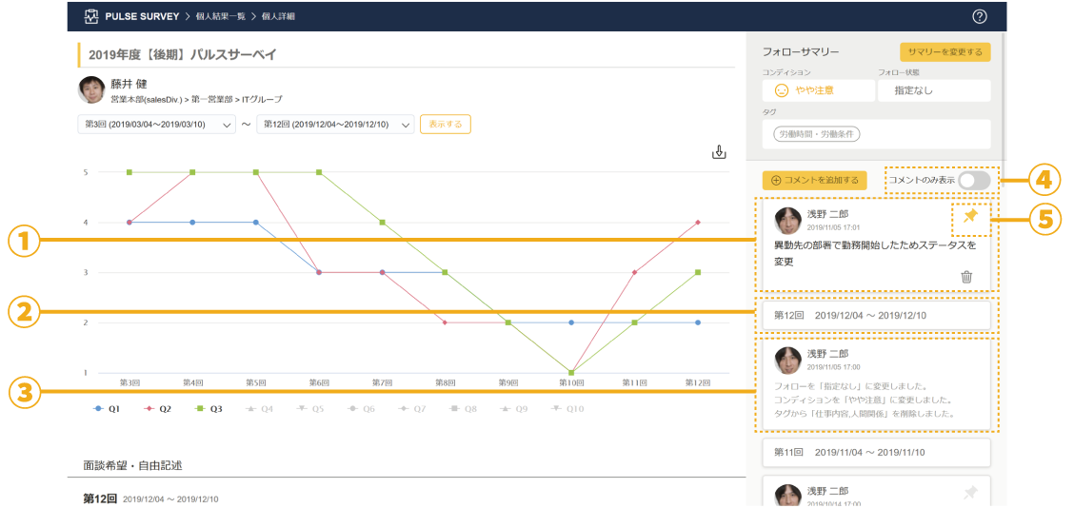Unpin the highlighted comment with the pin icon
1074x508 pixels.
(x=970, y=217)
